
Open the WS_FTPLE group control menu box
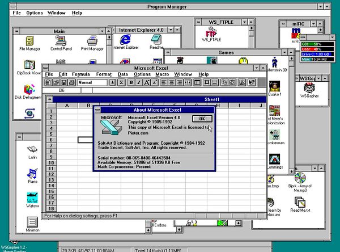tap(198, 22)
